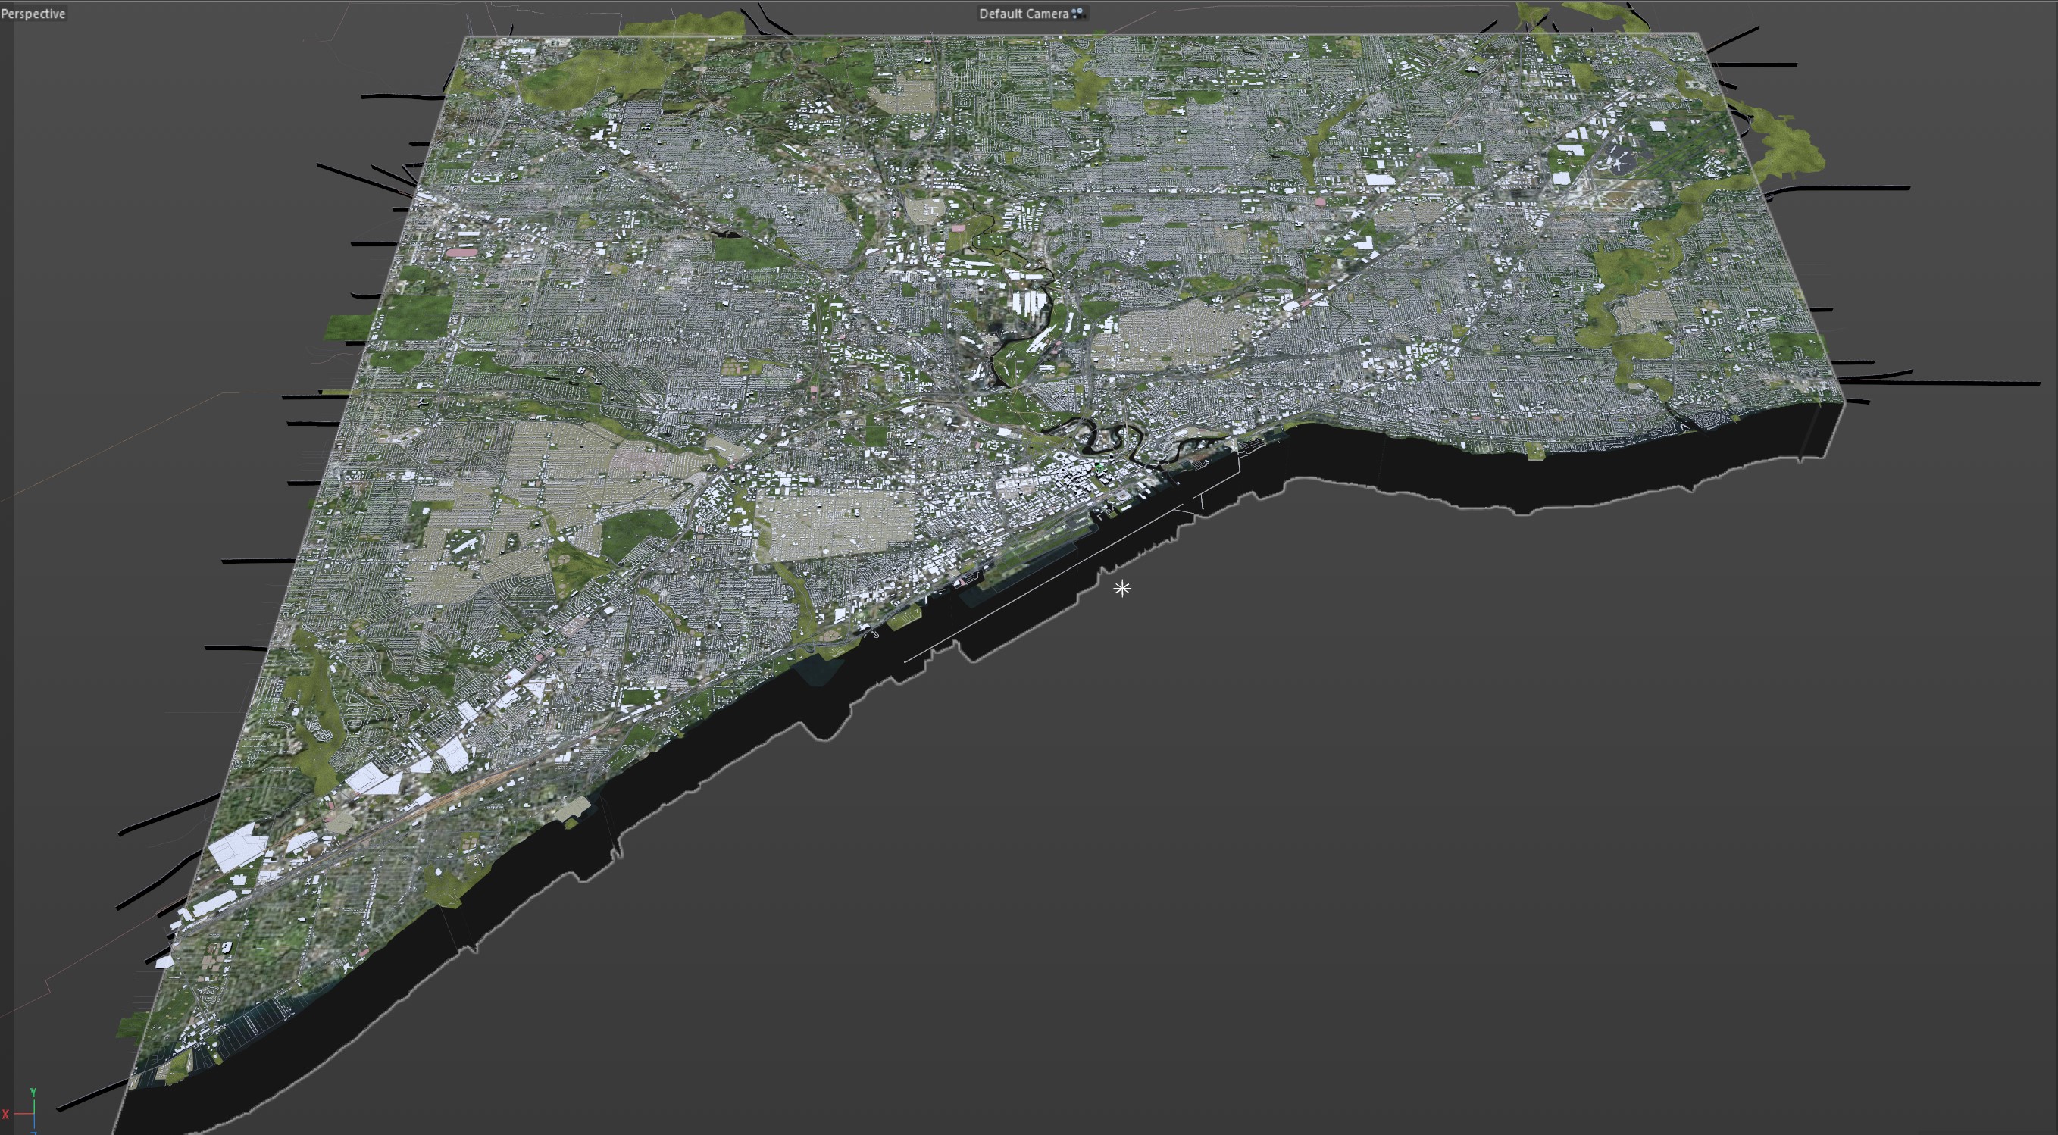Click the dotted camera-switch glyph after Default Camera

pyautogui.click(x=1076, y=12)
